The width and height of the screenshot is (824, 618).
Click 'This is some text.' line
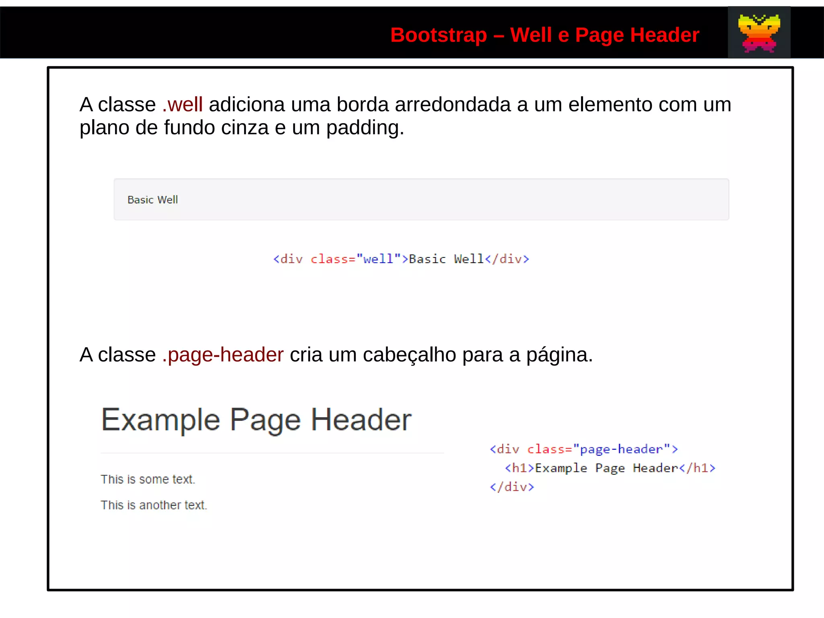148,479
